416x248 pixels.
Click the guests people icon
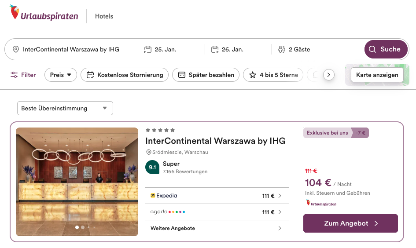click(282, 49)
